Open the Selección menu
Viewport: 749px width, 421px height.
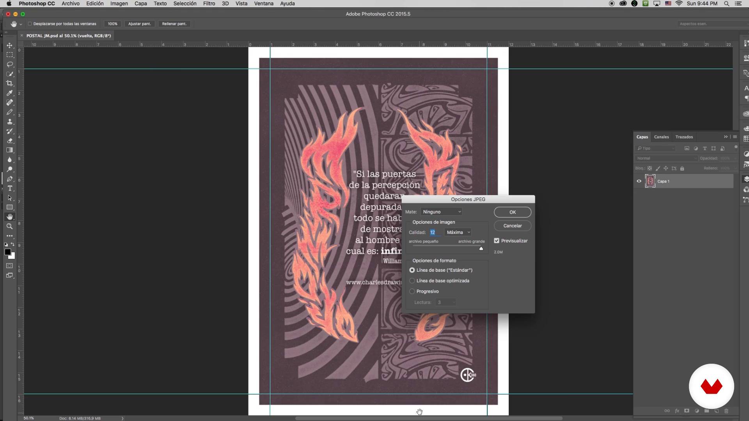(x=185, y=4)
